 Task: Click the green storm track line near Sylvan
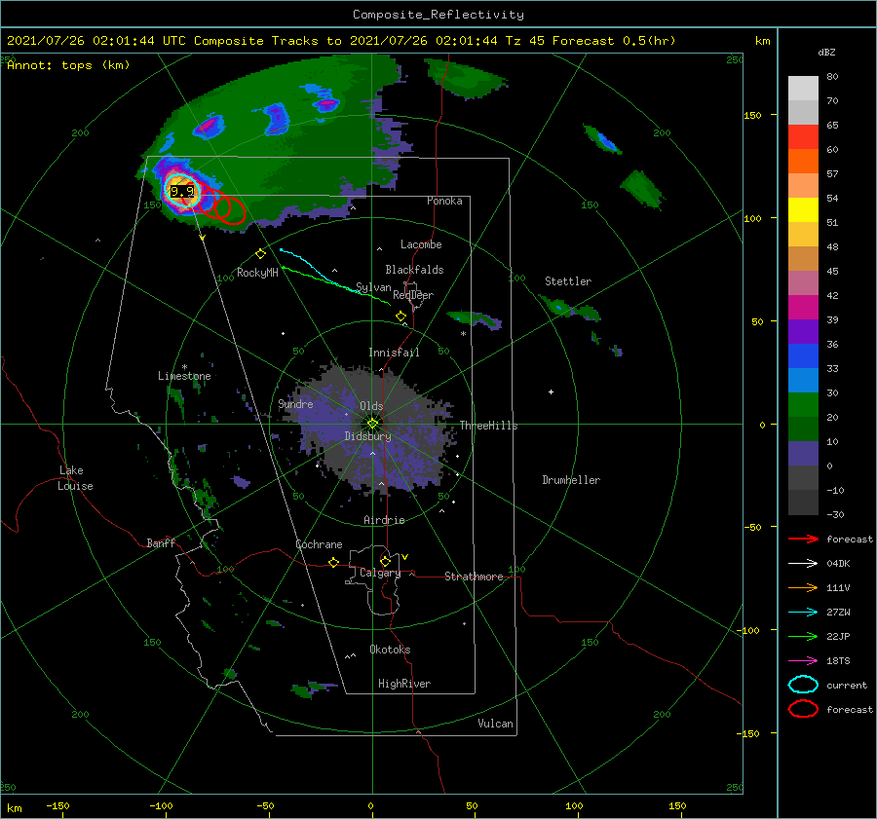tap(335, 285)
